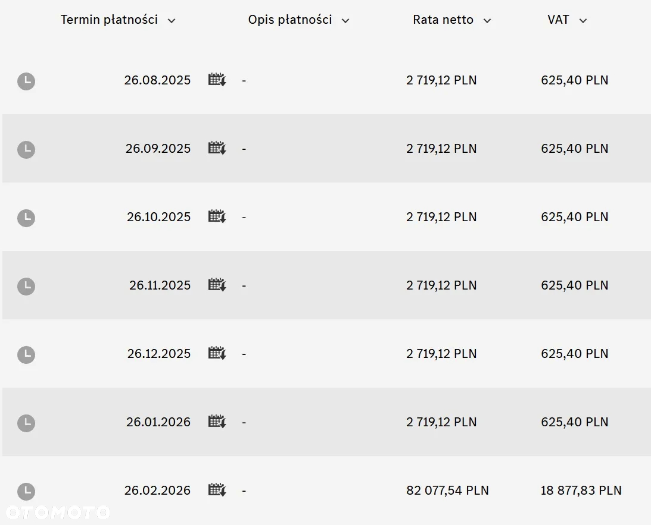The width and height of the screenshot is (651, 525).
Task: Expand Opis płatności column sort arrow
Action: [x=345, y=21]
